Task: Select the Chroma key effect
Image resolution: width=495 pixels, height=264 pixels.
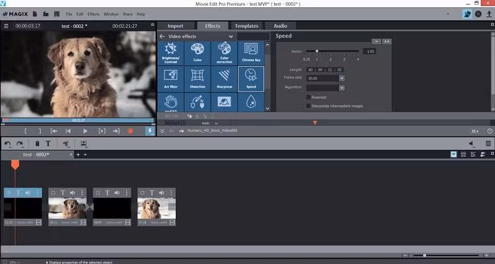Action: pyautogui.click(x=251, y=53)
